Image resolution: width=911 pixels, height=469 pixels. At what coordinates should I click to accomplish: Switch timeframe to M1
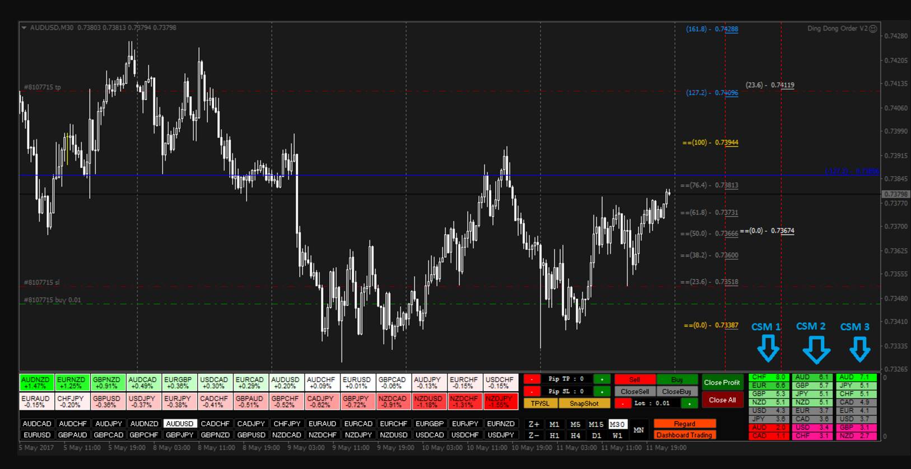(x=554, y=424)
